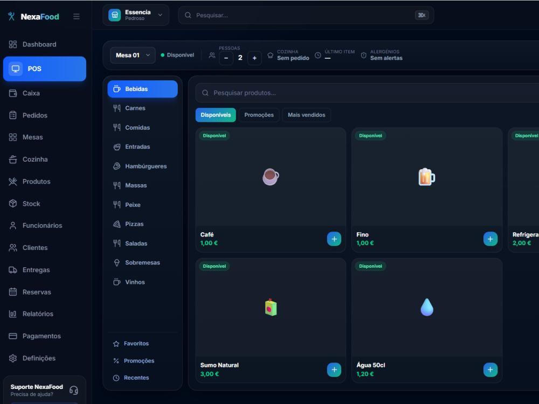Select the Comidas category
Viewport: 539px width, 404px height.
143,128
